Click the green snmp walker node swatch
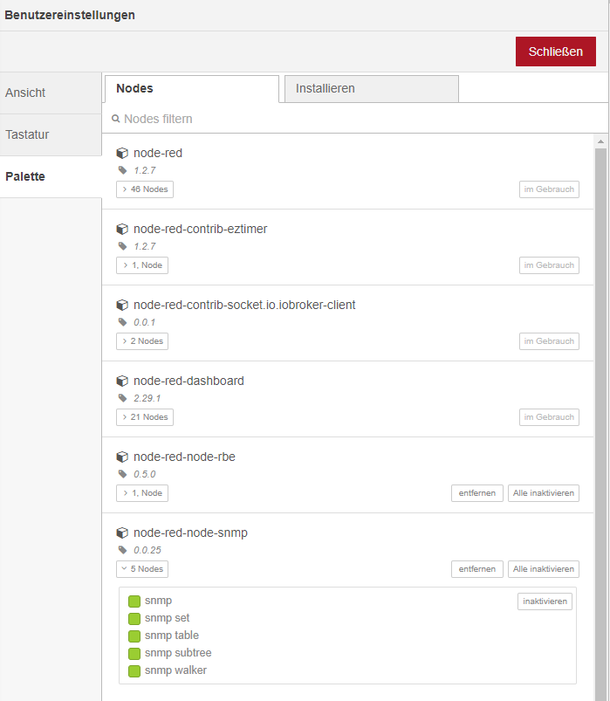 134,671
